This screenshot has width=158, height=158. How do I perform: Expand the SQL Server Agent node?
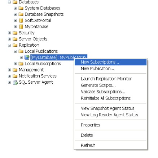tap(9, 82)
